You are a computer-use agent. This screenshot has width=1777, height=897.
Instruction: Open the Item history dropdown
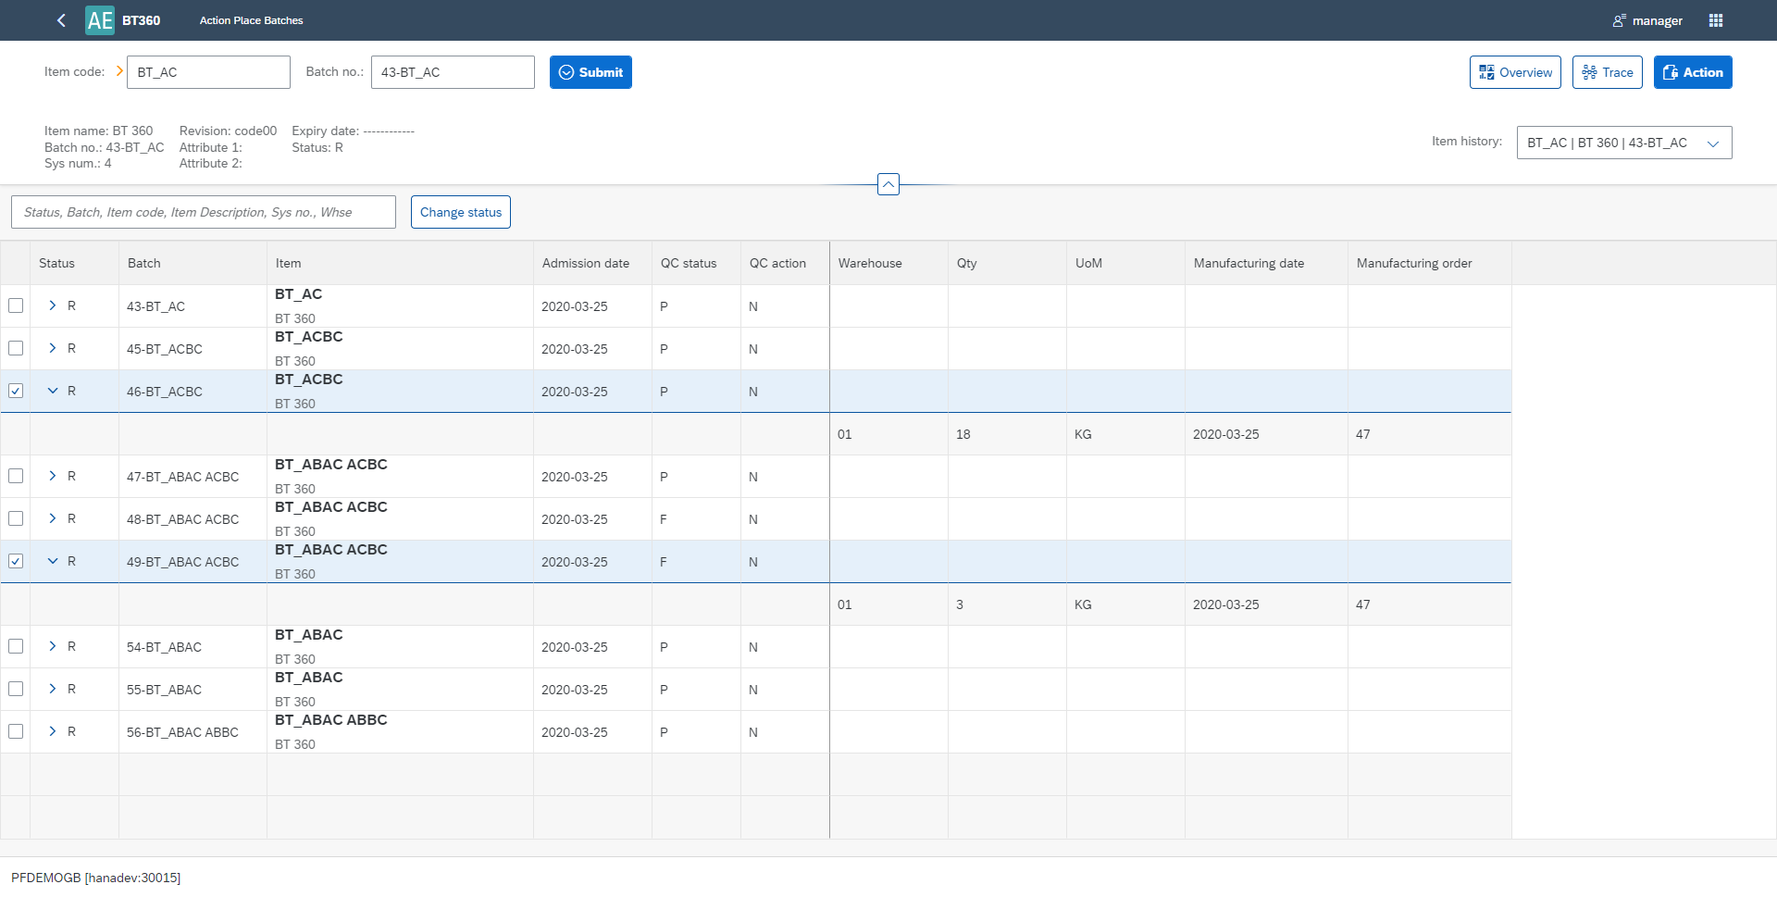pos(1713,143)
